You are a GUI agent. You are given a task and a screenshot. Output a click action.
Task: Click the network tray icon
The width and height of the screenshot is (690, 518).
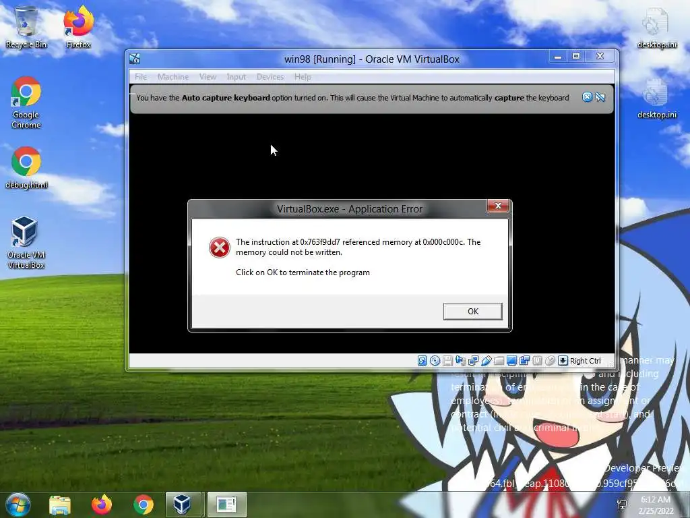622,505
